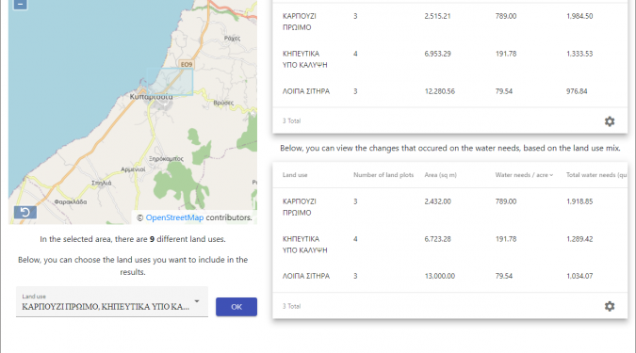Viewport: 636px width, 353px height.
Task: Click total water needs 1,034.07
Action: [x=579, y=276]
